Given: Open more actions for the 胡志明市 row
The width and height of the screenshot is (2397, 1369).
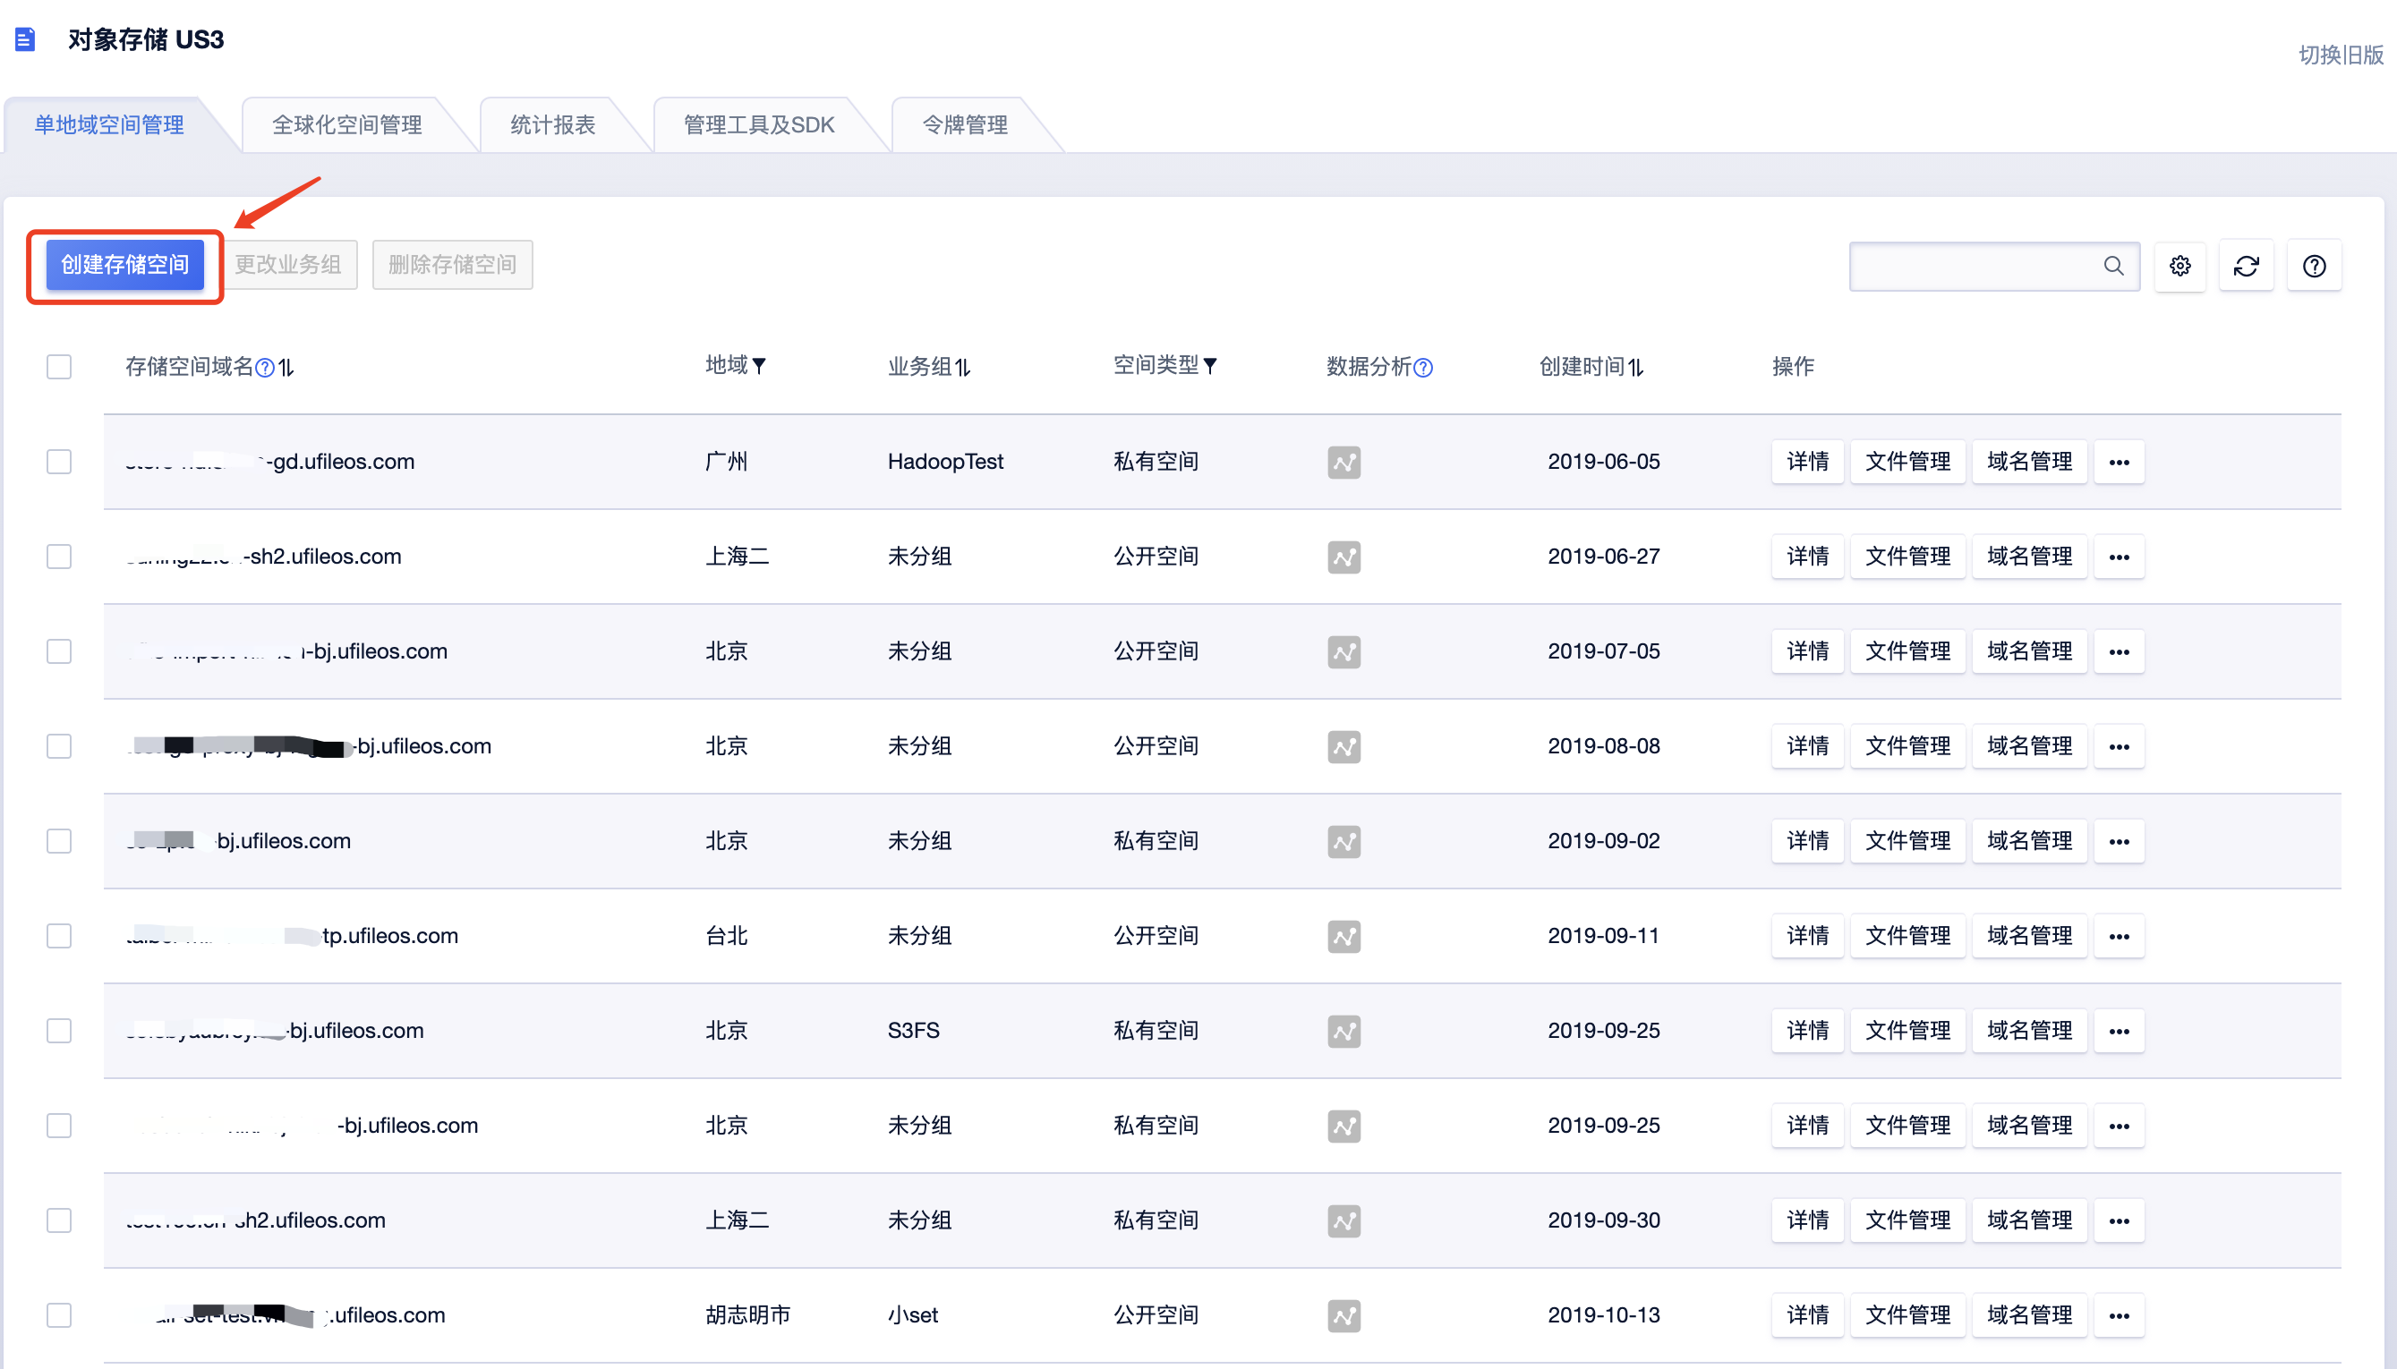Looking at the screenshot, I should click(x=2118, y=1316).
